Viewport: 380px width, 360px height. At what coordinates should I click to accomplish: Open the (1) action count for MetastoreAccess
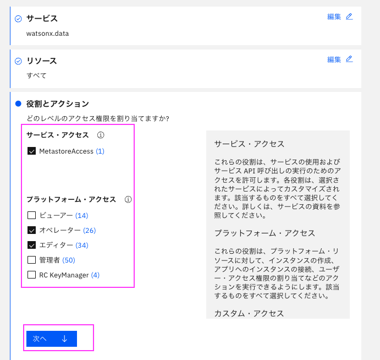(100, 151)
